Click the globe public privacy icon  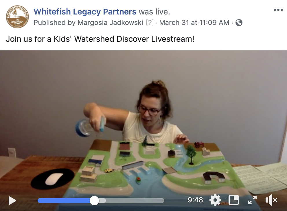click(239, 23)
